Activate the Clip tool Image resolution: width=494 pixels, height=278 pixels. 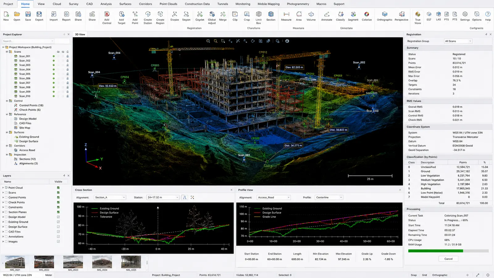235,14
